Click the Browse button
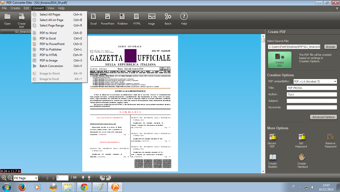Image resolution: width=340 pixels, height=192 pixels. click(330, 47)
